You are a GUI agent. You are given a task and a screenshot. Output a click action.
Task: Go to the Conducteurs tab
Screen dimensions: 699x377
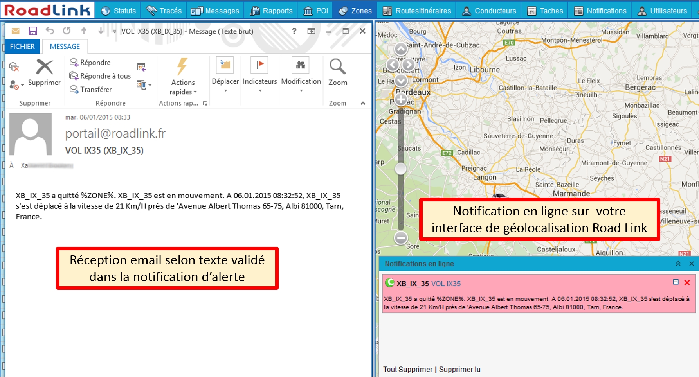[489, 11]
